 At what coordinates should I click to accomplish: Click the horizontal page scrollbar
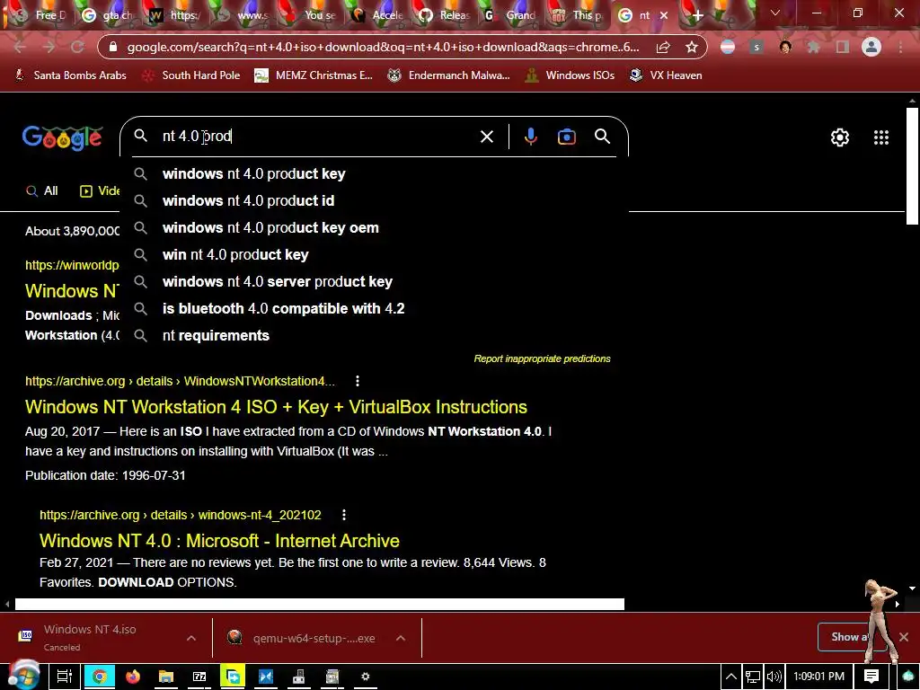click(x=320, y=604)
